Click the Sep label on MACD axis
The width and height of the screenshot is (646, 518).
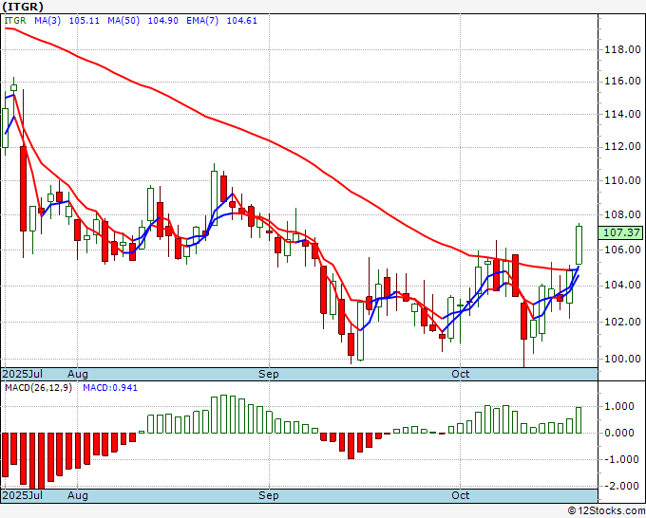pos(269,495)
